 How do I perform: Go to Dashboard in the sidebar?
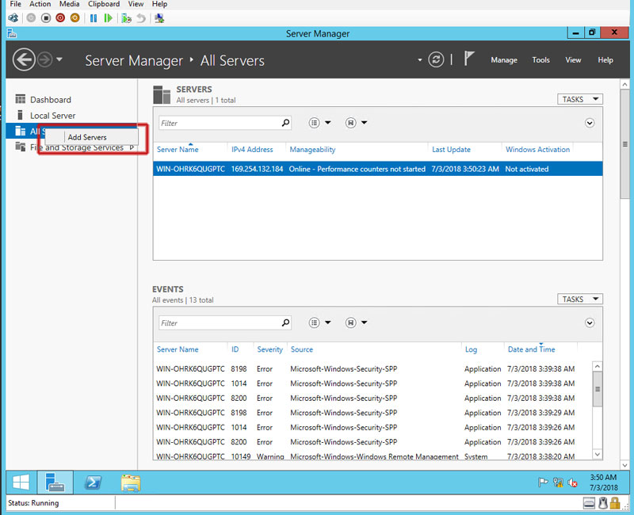tap(50, 100)
